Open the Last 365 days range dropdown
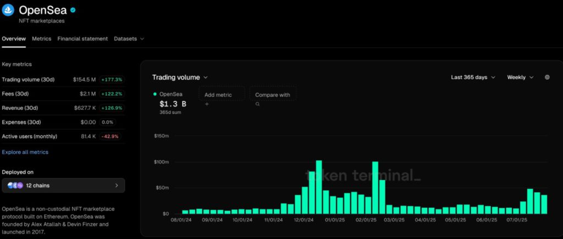The image size is (563, 239). (x=473, y=77)
